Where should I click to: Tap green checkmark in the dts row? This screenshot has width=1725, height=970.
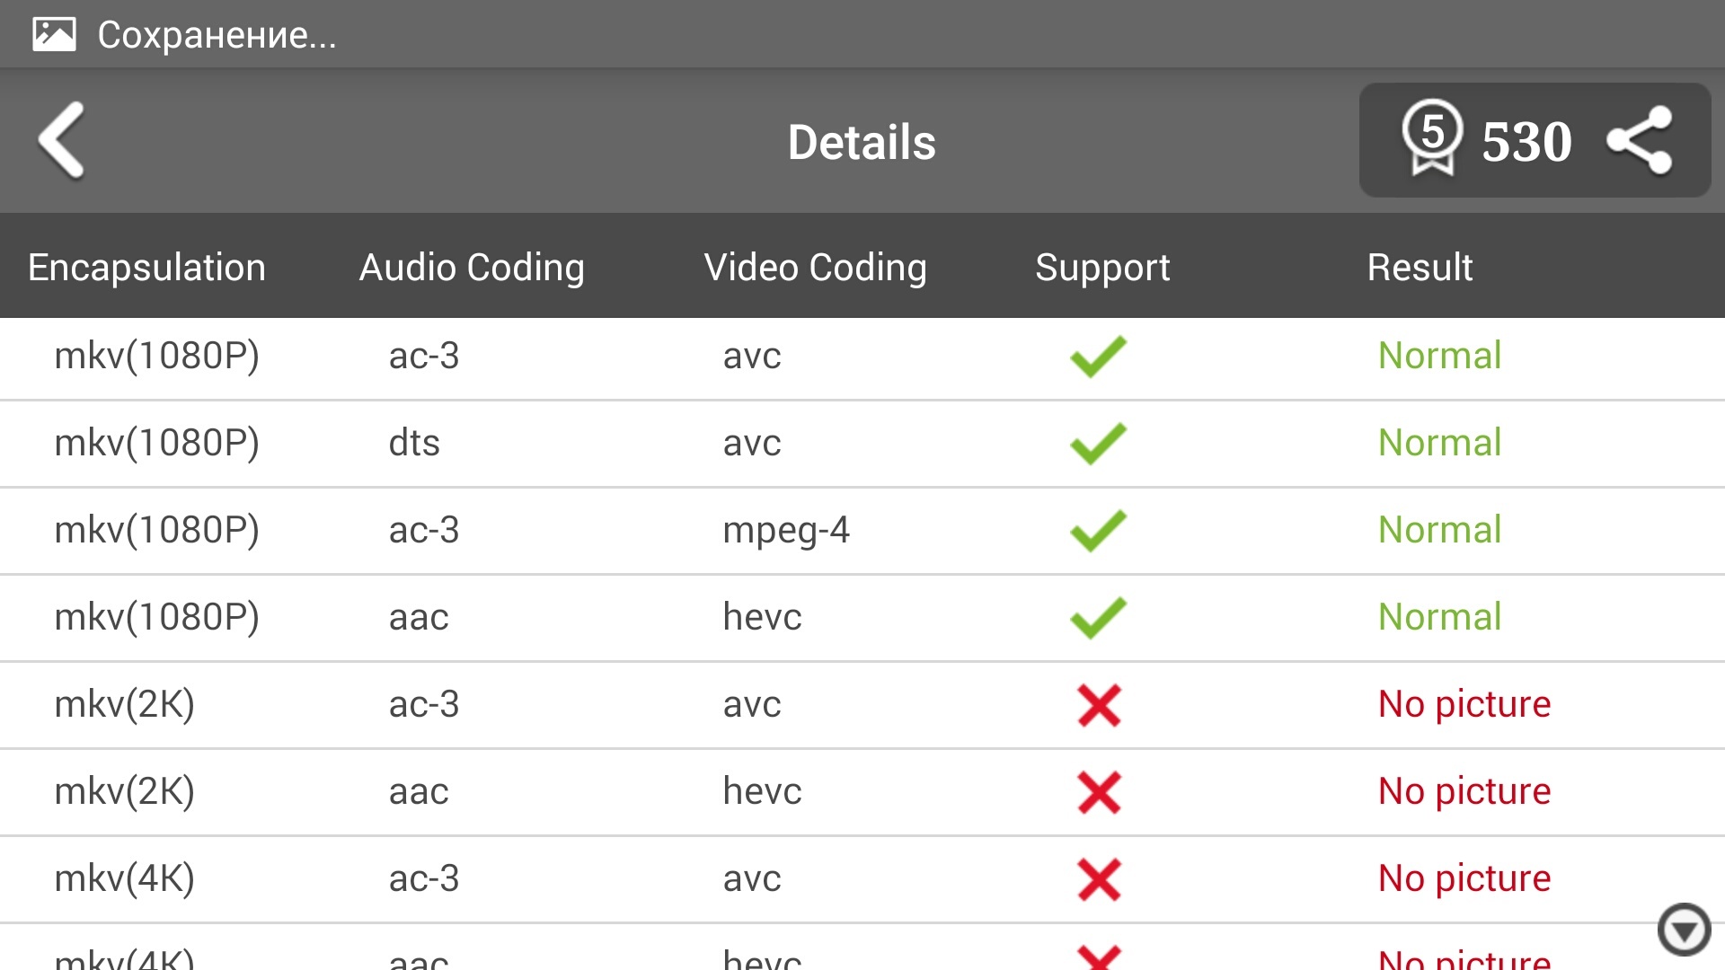coord(1098,443)
